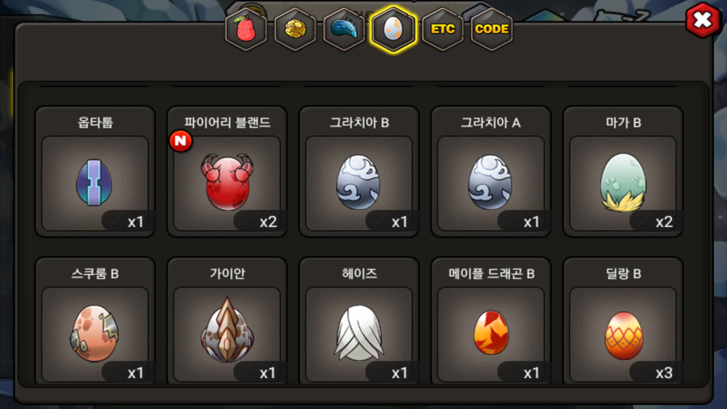Select the 옵타툼 purple striped egg
This screenshot has width=727, height=409.
click(x=95, y=172)
